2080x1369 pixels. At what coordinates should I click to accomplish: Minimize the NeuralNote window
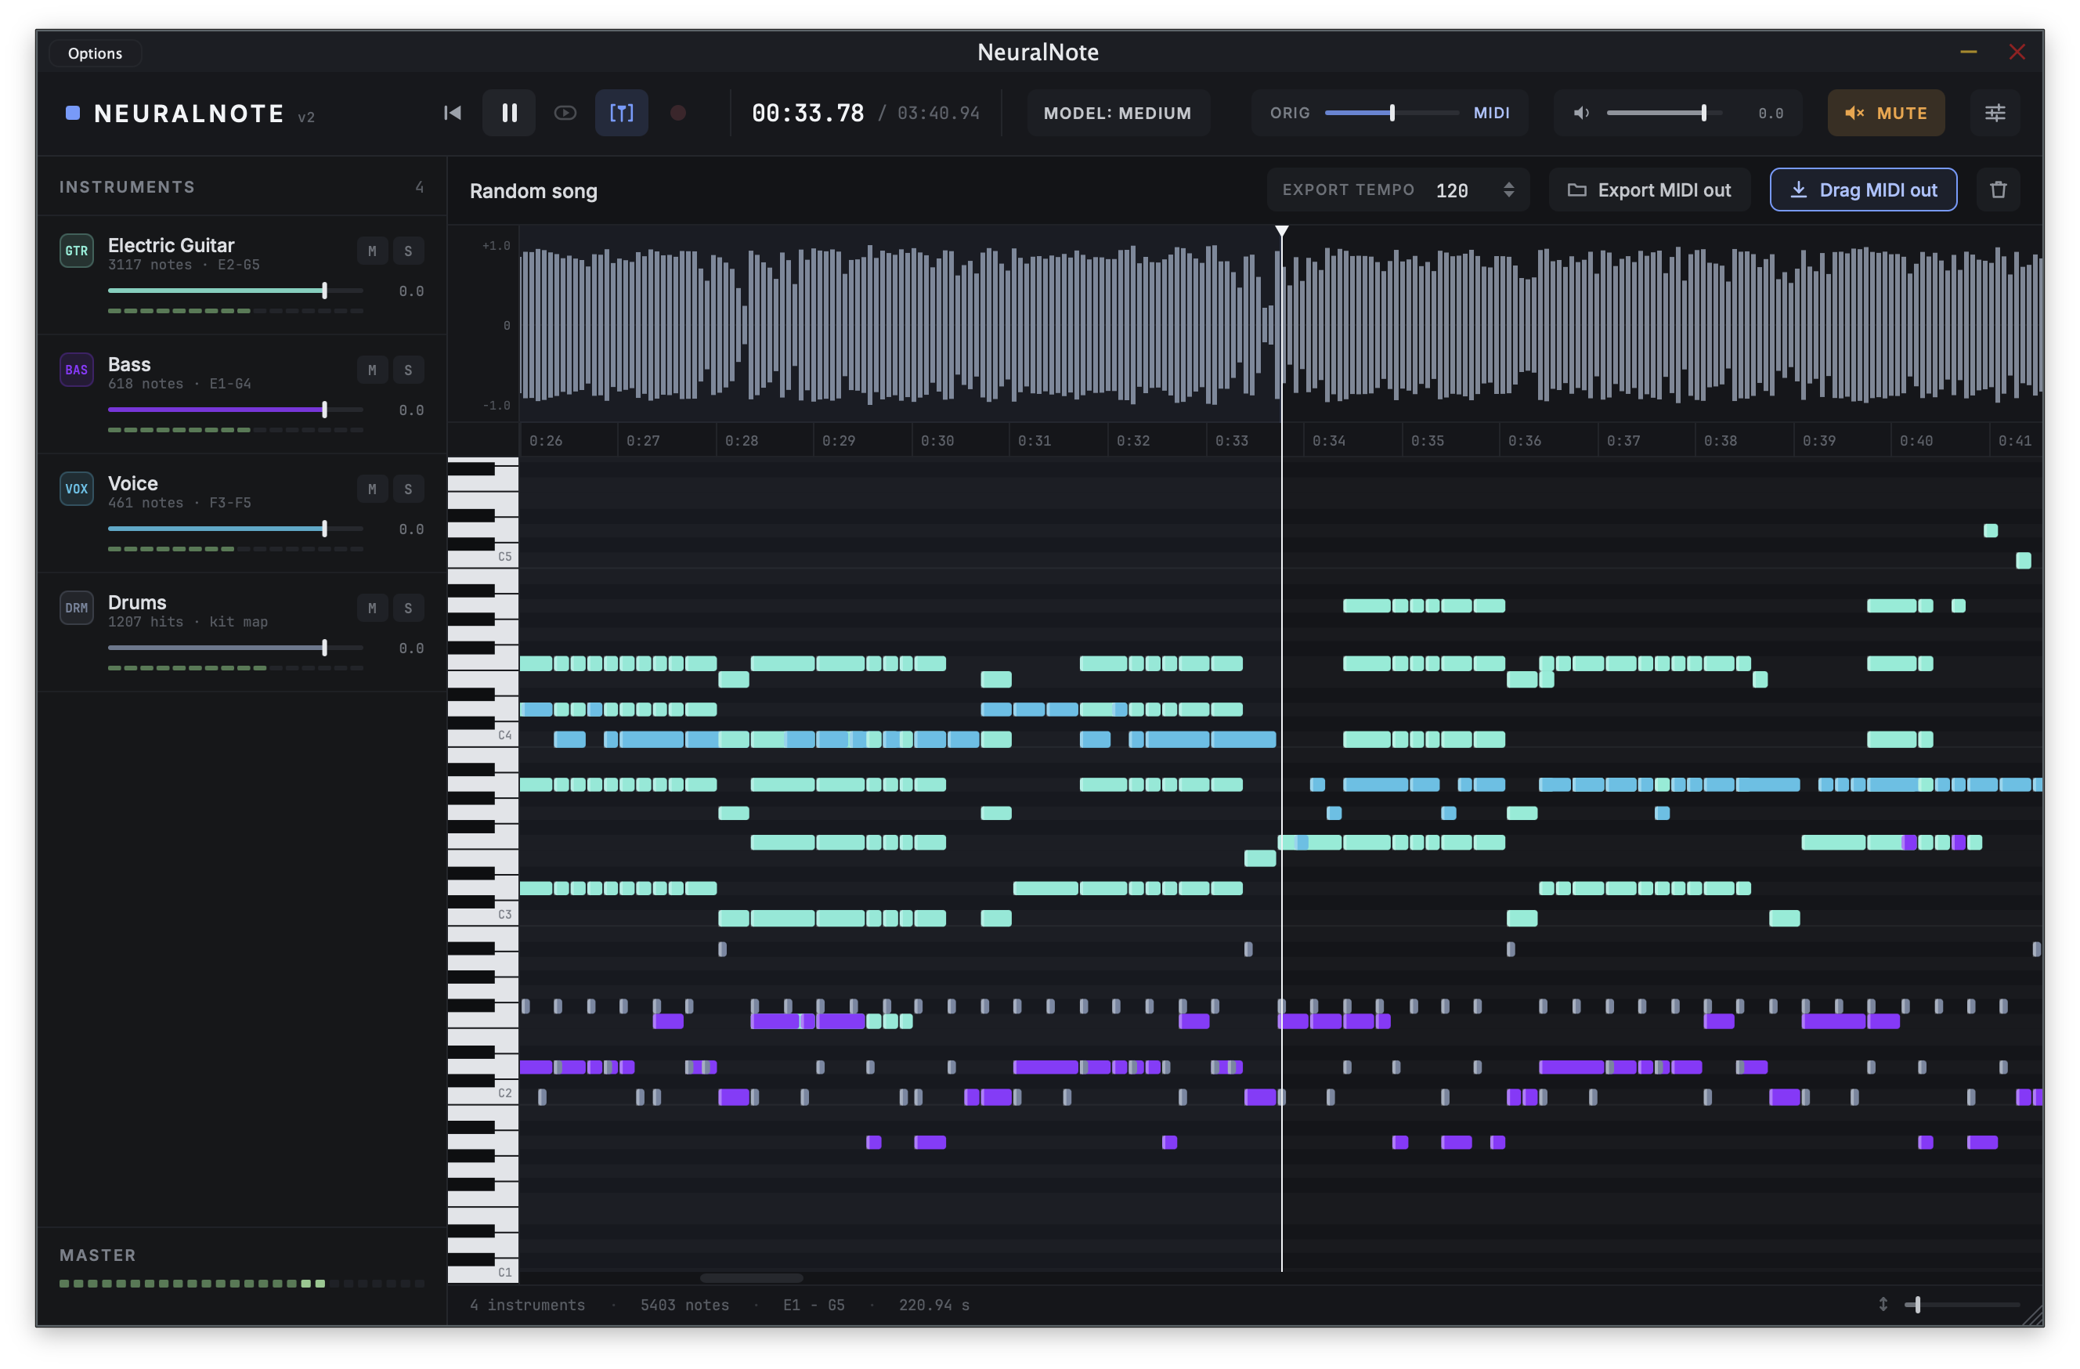point(1969,52)
